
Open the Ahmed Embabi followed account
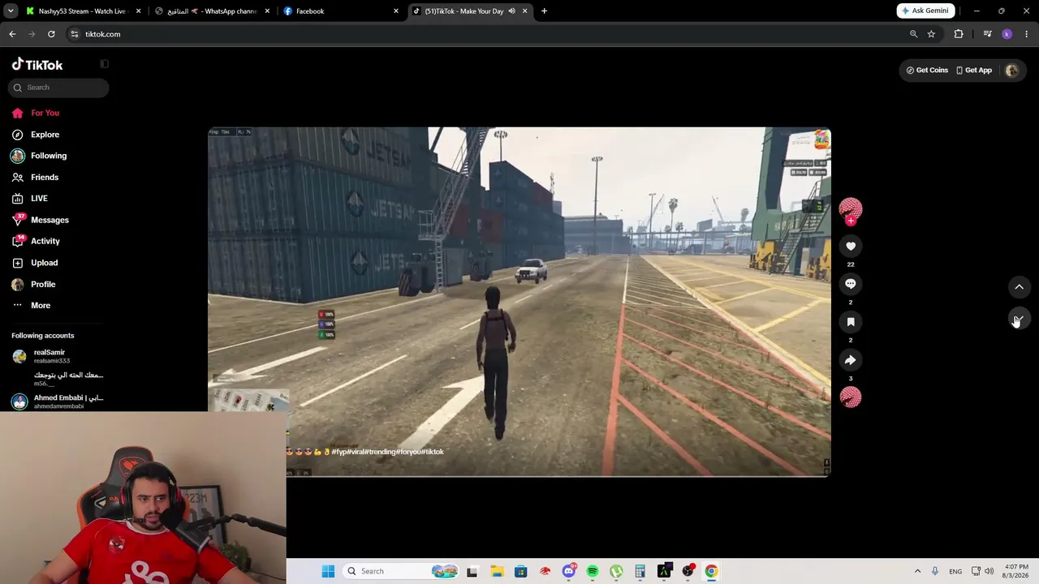(x=57, y=401)
